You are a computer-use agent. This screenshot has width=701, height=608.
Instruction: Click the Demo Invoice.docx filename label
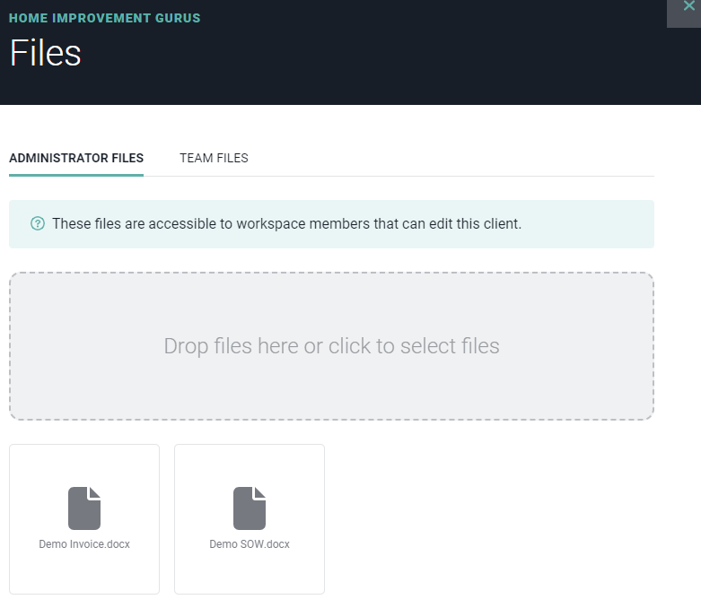(84, 544)
